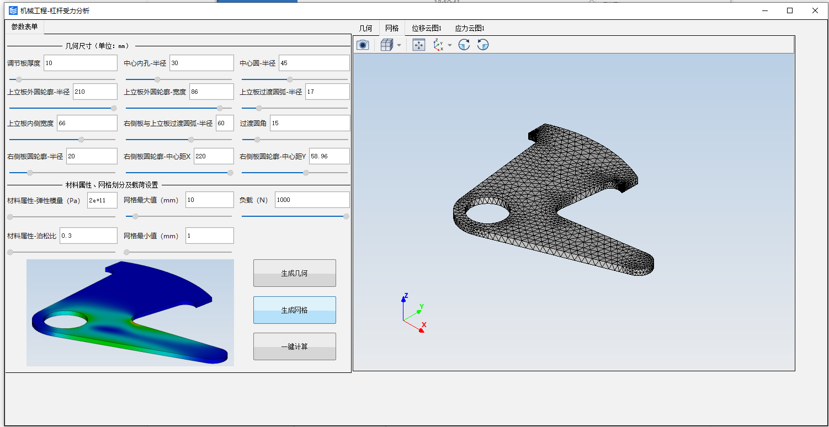Click the 右侧板与上立板过渡圆弧 slider handle
The width and height of the screenshot is (829, 427).
192,140
